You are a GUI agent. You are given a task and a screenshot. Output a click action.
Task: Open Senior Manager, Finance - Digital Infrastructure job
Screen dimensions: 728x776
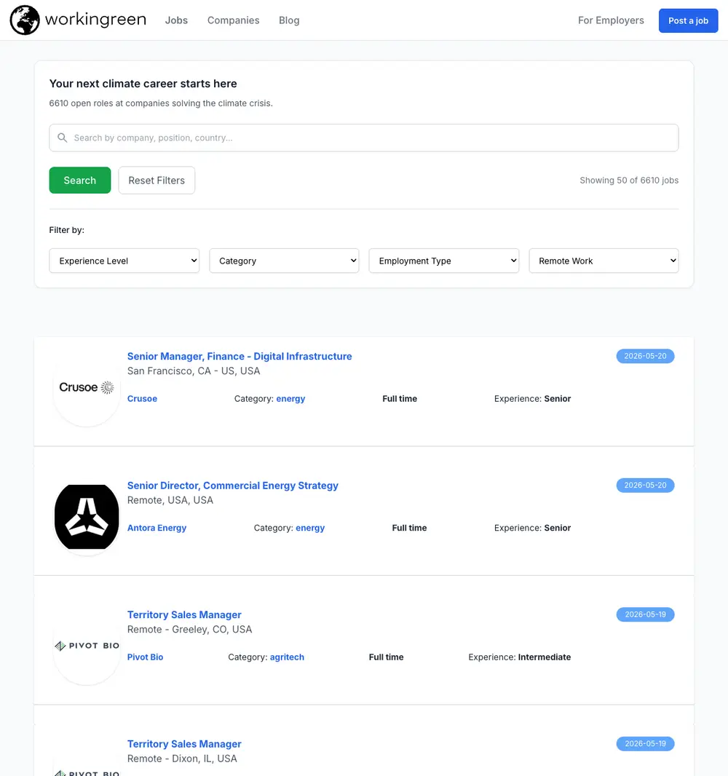(240, 356)
